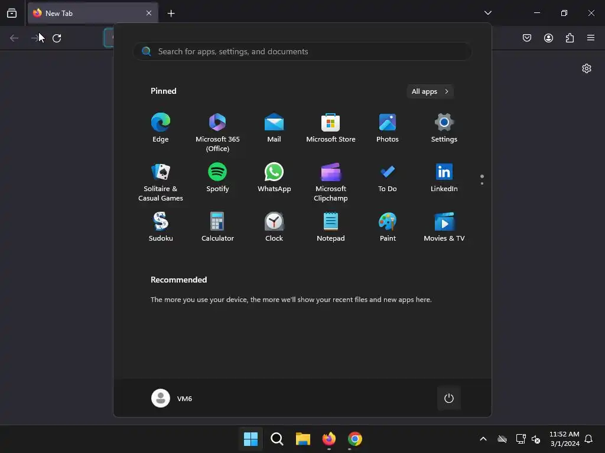Viewport: 605px width, 453px height.
Task: Open the network status tray icon
Action: [x=521, y=439]
